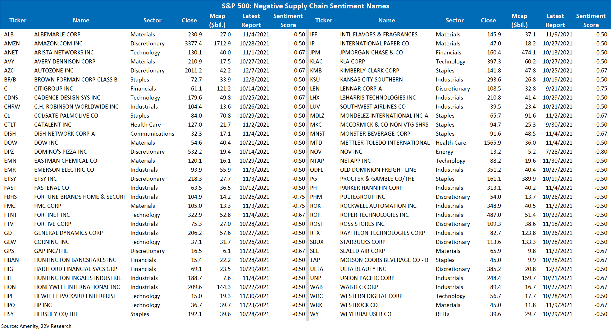Click L3HARRIS TECHNOLOGIES INC cell
611x330 pixels.
pyautogui.click(x=378, y=98)
